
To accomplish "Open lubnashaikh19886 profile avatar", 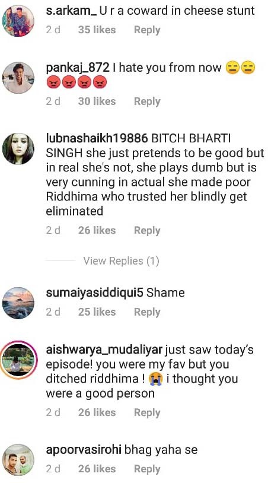I will click(18, 148).
